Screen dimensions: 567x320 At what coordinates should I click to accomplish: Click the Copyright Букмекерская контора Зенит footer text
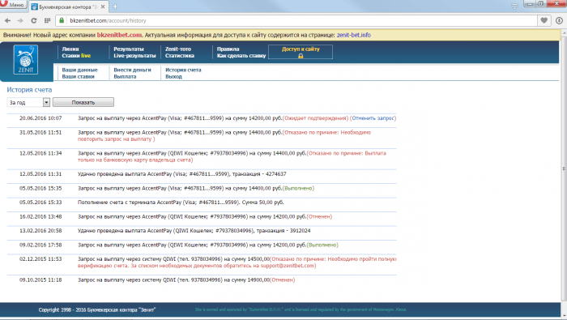(97, 310)
